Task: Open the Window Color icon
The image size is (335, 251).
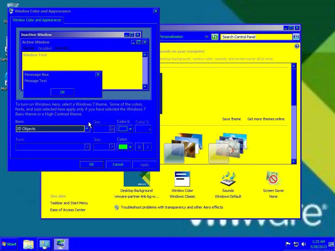Action: (182, 179)
